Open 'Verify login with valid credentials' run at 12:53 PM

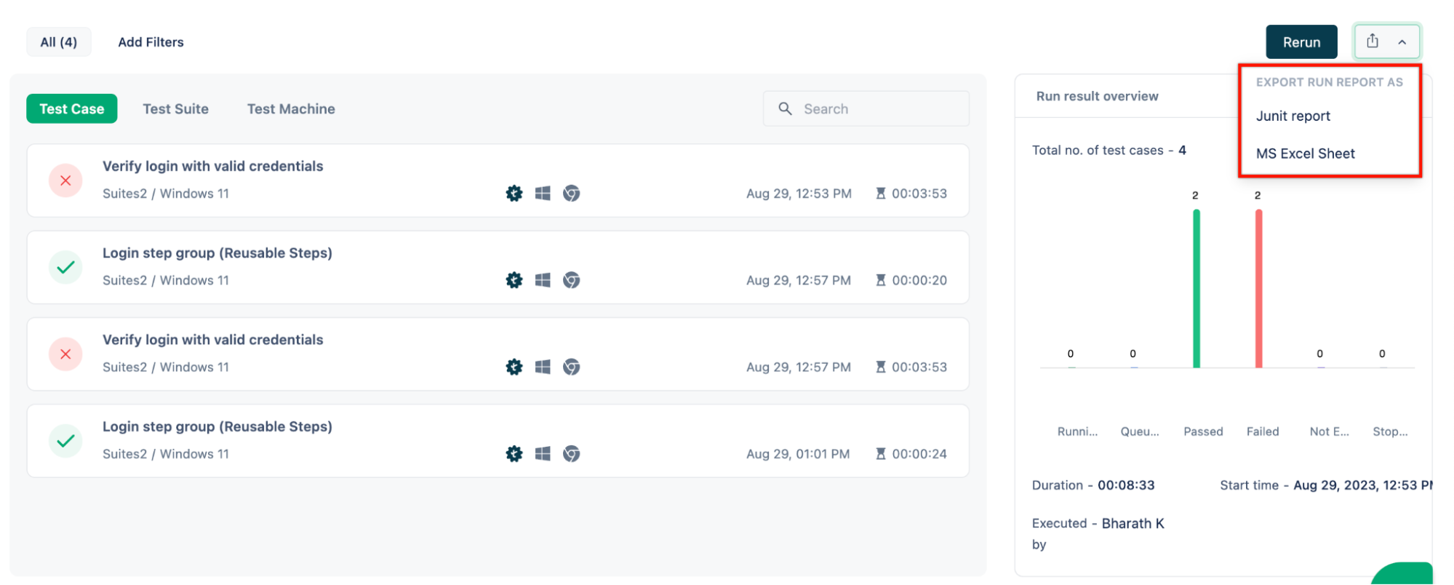click(x=212, y=166)
